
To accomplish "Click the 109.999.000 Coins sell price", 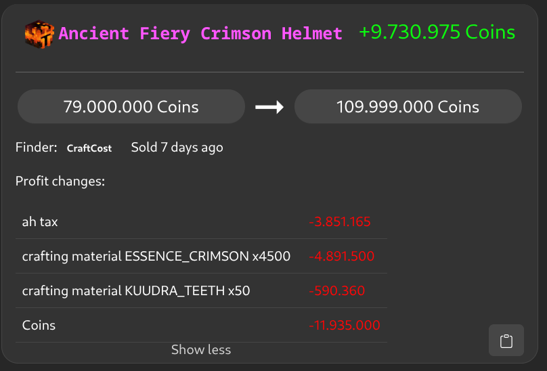I will [x=408, y=107].
